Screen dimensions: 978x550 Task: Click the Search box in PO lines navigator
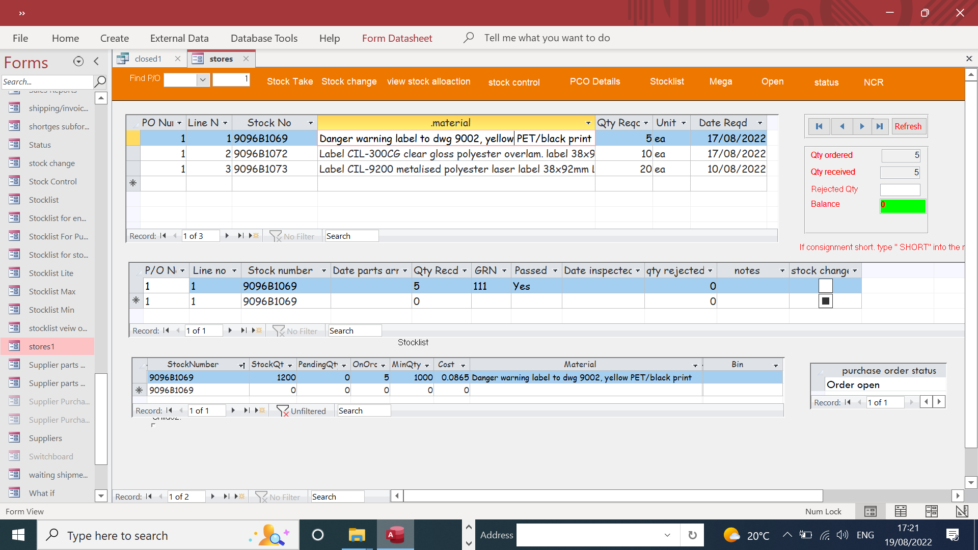[x=351, y=236]
